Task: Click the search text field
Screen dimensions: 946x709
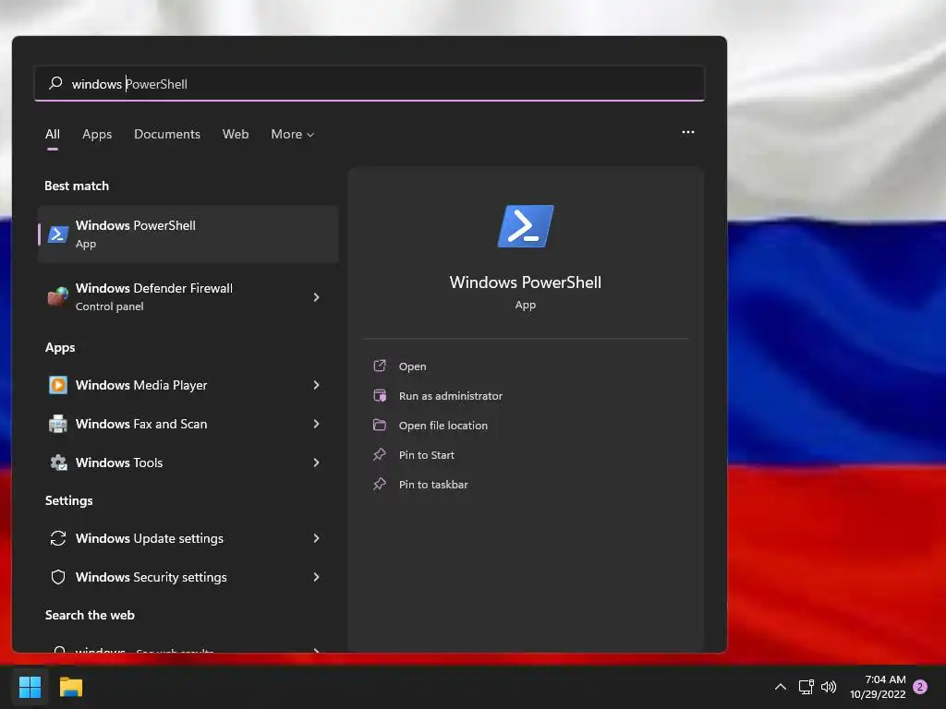Action: click(370, 83)
